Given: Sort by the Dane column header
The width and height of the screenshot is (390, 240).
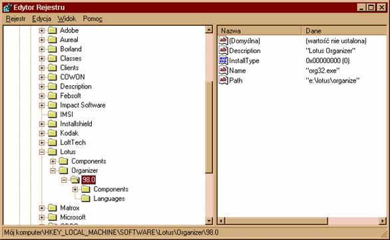Looking at the screenshot, I should pyautogui.click(x=344, y=31).
